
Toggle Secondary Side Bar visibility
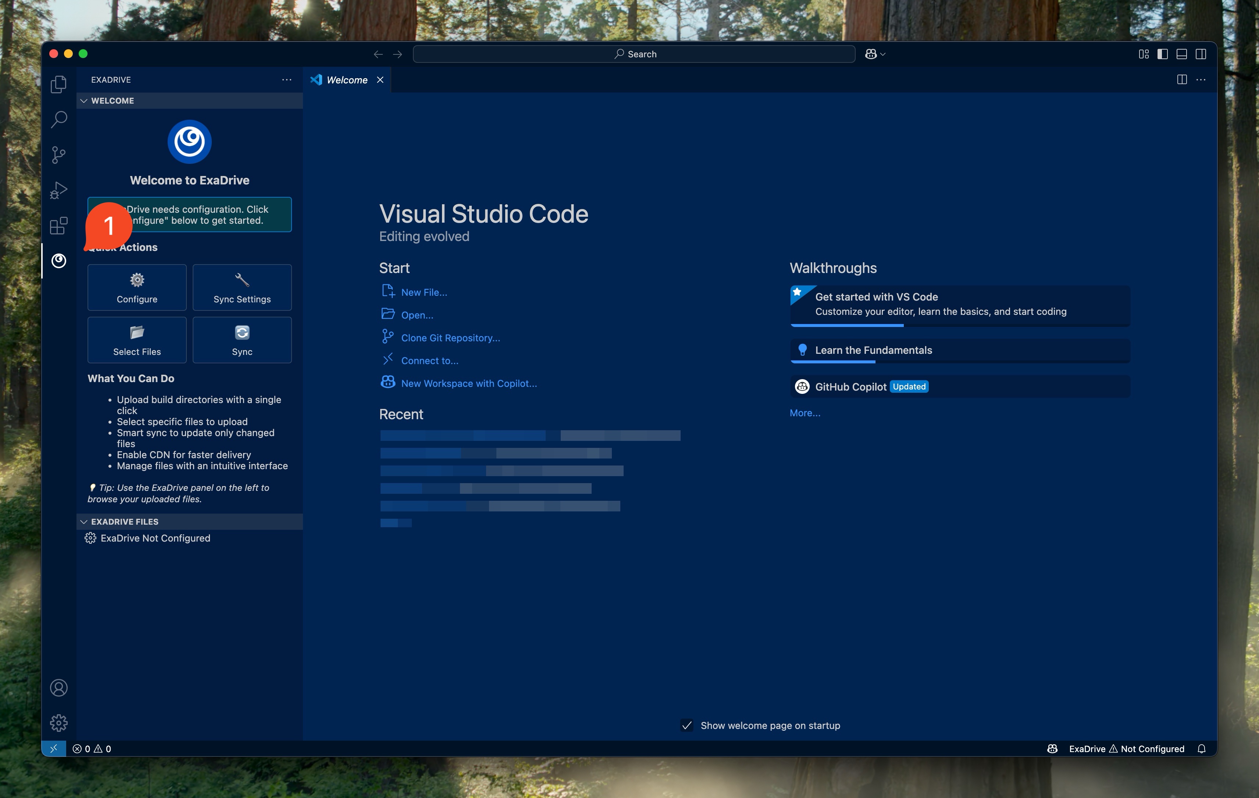coord(1201,54)
